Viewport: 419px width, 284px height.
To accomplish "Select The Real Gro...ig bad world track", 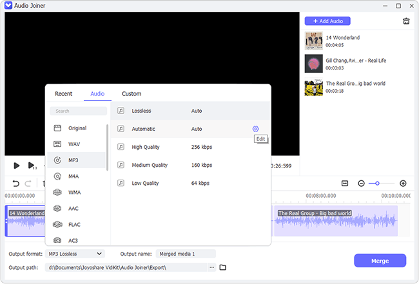I will tap(358, 87).
